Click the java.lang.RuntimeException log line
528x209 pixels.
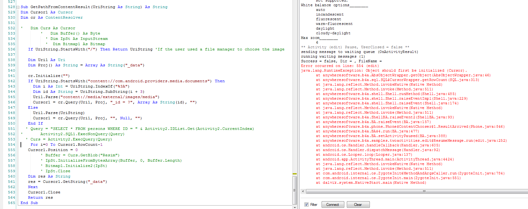point(384,71)
